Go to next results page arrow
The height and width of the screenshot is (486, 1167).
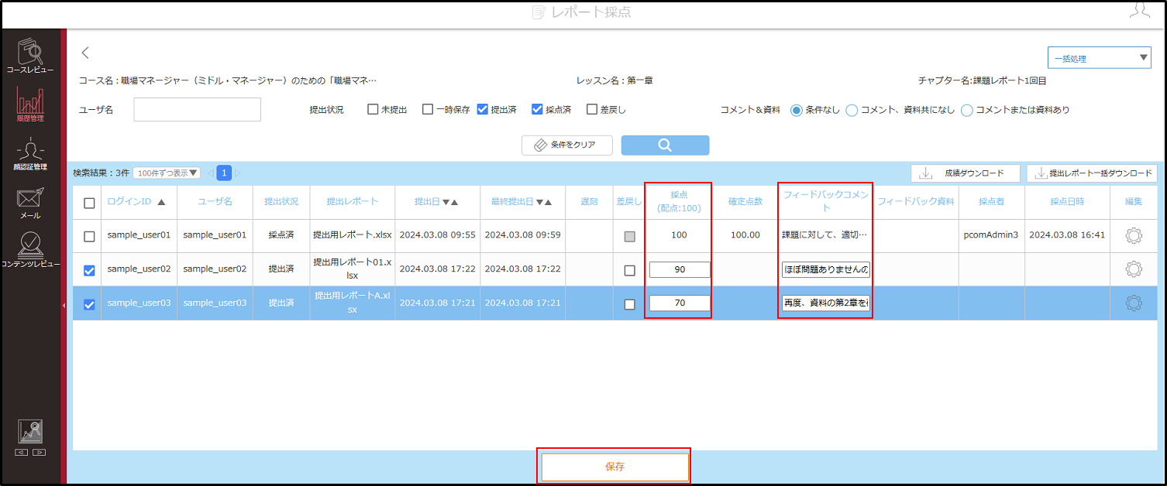(238, 173)
